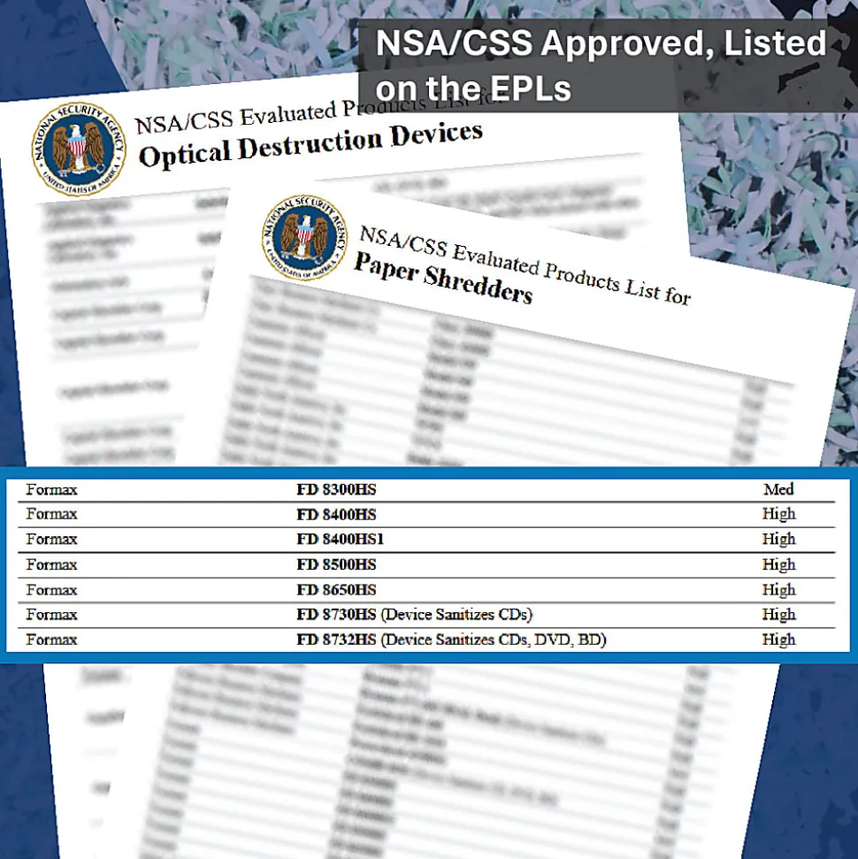Click 'NSA/CSS Evaluated Products List for' above Paper Shredders
The height and width of the screenshot is (859, 858).
525,265
